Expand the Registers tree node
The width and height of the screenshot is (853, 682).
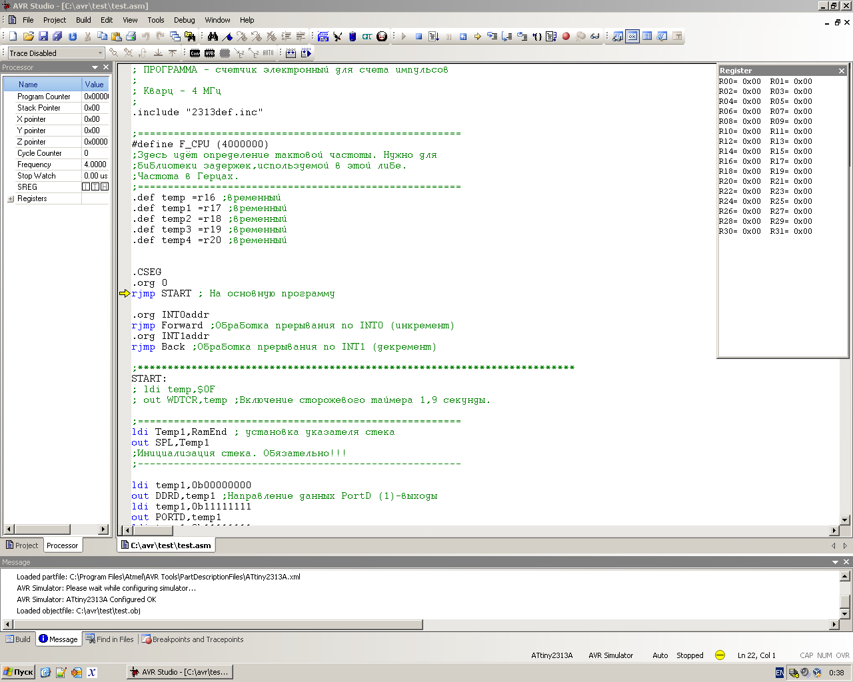pyautogui.click(x=11, y=199)
